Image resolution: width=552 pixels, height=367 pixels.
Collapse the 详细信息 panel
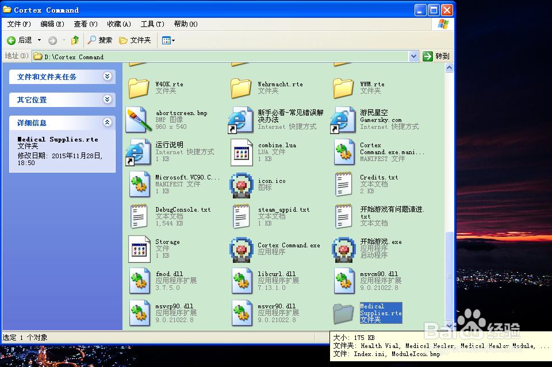coord(107,123)
